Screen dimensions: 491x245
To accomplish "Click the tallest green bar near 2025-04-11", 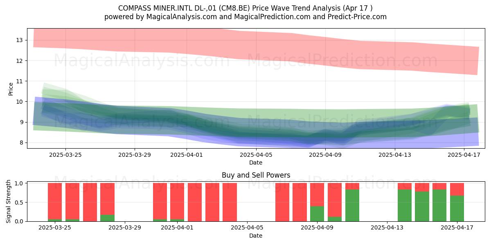I will coord(352,205).
